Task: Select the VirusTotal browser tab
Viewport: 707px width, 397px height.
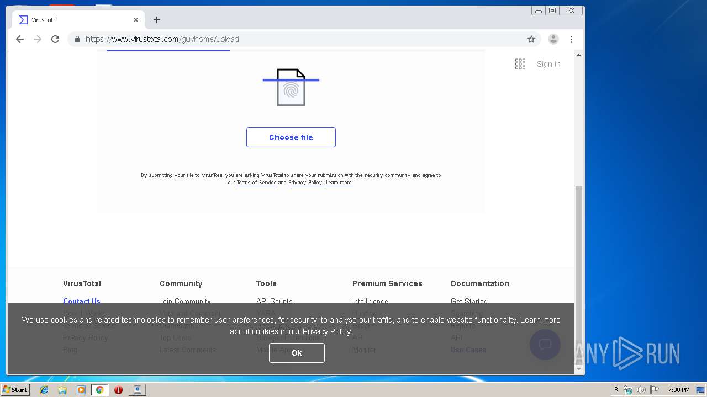Action: (x=78, y=20)
